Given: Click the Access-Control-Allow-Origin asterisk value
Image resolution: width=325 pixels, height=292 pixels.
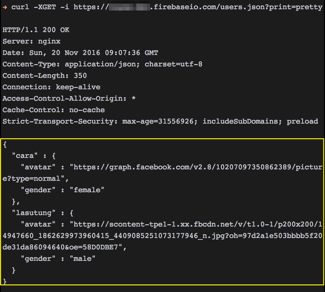Looking at the screenshot, I should 134,98.
